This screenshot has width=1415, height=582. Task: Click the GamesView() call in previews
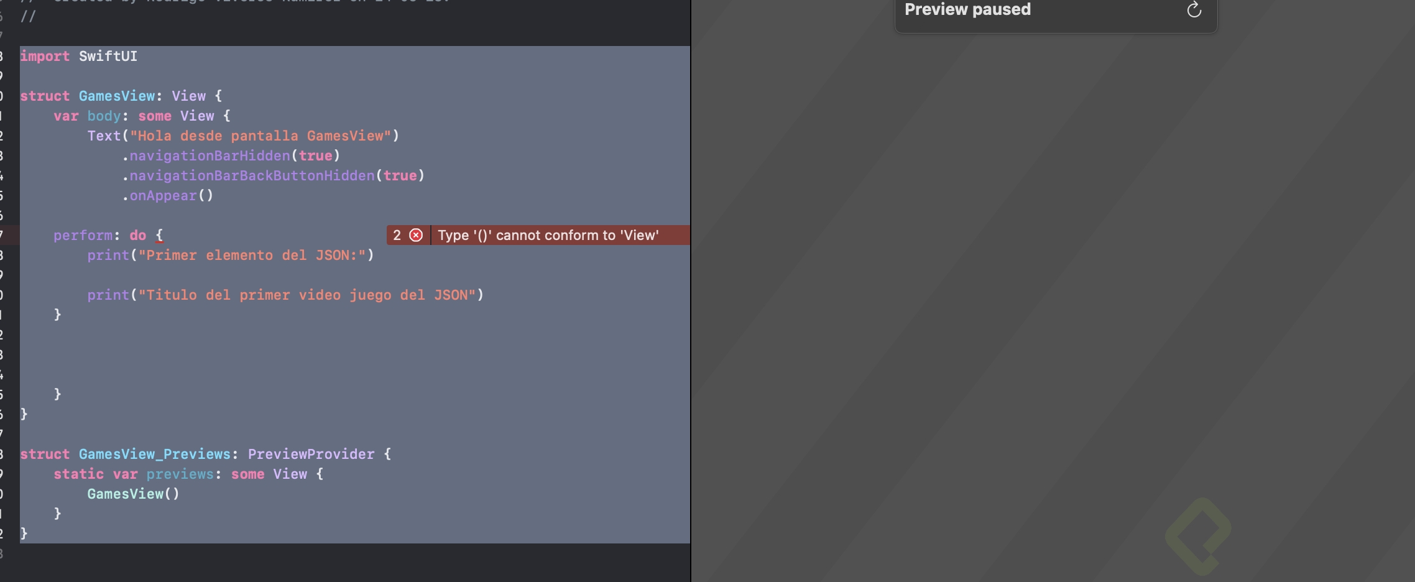[133, 494]
